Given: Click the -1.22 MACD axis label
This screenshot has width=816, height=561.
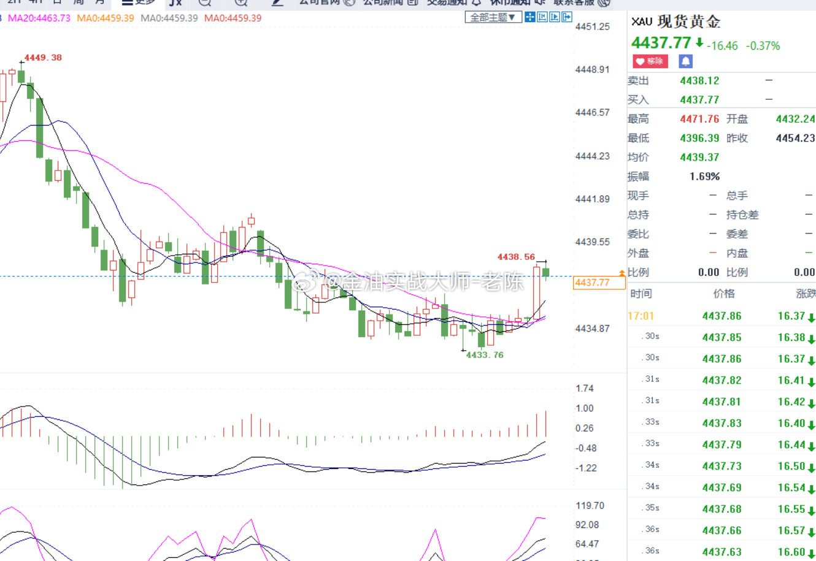Looking at the screenshot, I should pyautogui.click(x=586, y=468).
